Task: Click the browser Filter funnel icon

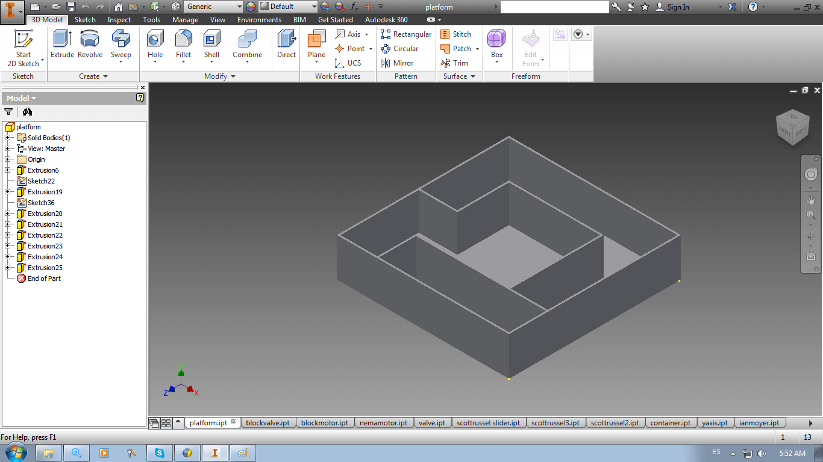Action: click(8, 111)
